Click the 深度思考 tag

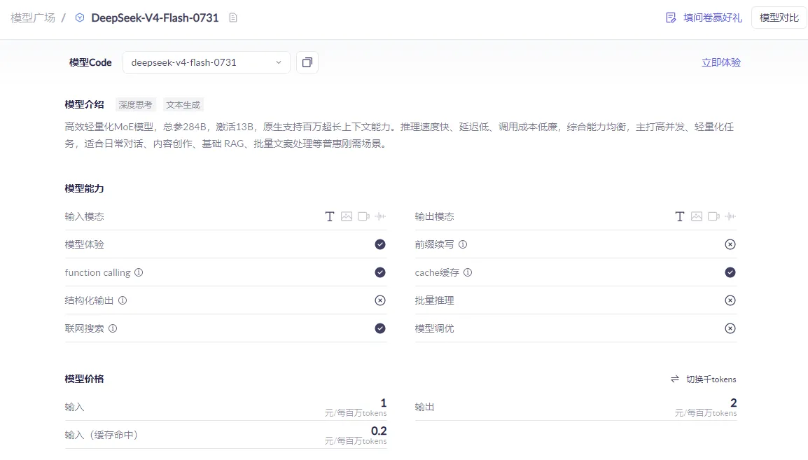coord(135,104)
